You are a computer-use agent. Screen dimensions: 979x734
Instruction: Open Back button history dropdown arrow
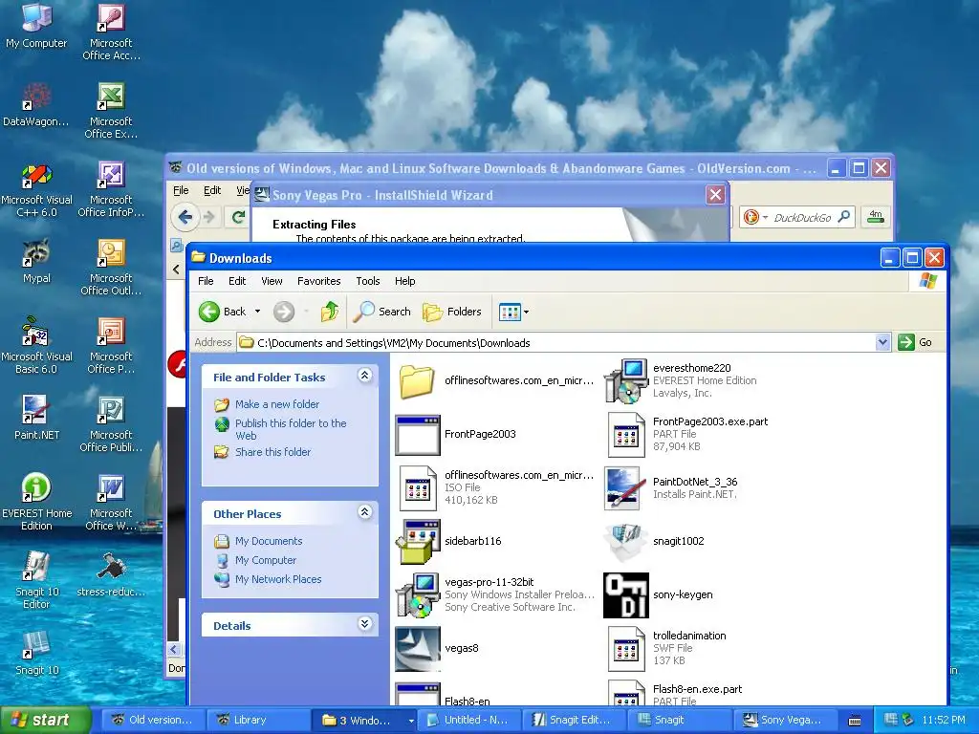pos(257,312)
